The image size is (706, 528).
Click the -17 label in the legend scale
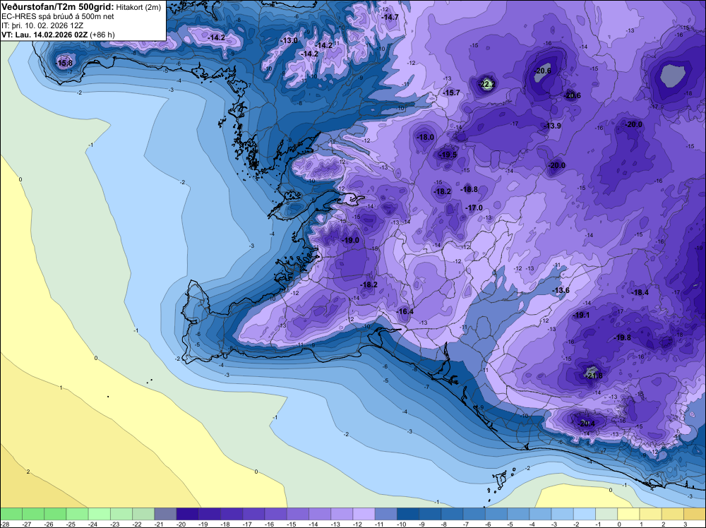click(x=248, y=524)
